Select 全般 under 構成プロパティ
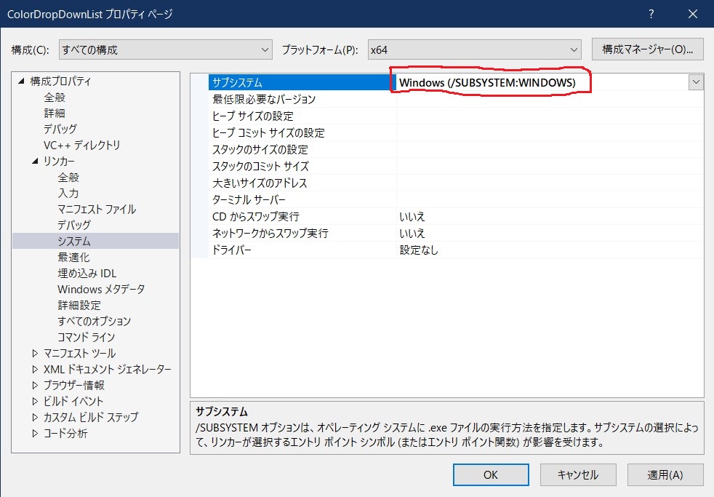 [55, 97]
